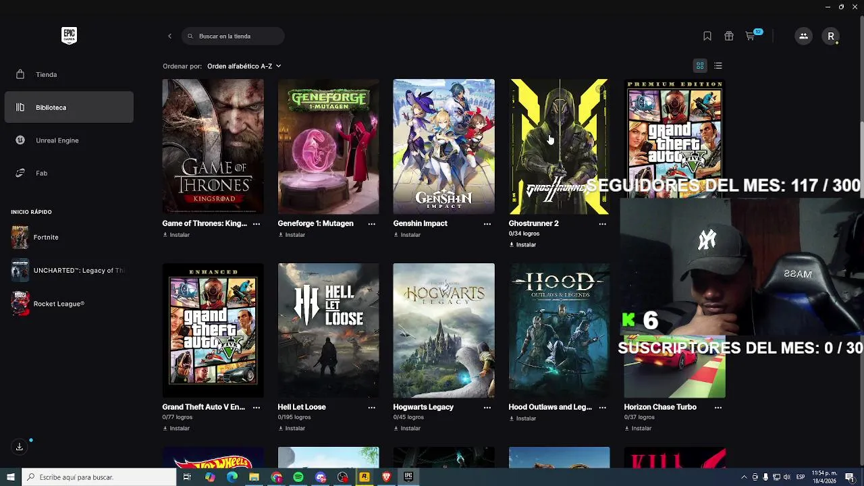Open Windows notification center icon

[x=850, y=477]
